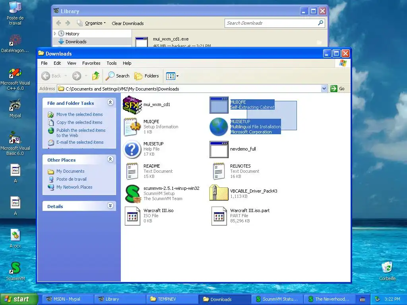
Task: Select the MUISETUP globe installer icon
Action: pos(219,127)
